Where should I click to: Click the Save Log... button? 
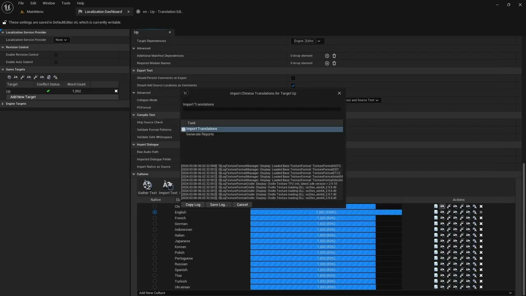218,205
